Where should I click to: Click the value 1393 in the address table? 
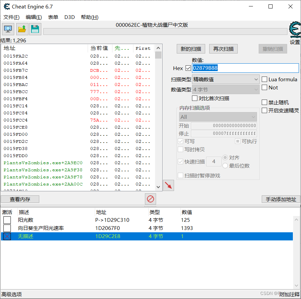pyautogui.click(x=187, y=228)
